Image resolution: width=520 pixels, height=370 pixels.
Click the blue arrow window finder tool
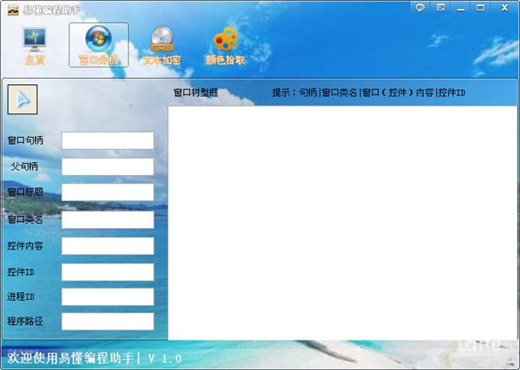[23, 99]
